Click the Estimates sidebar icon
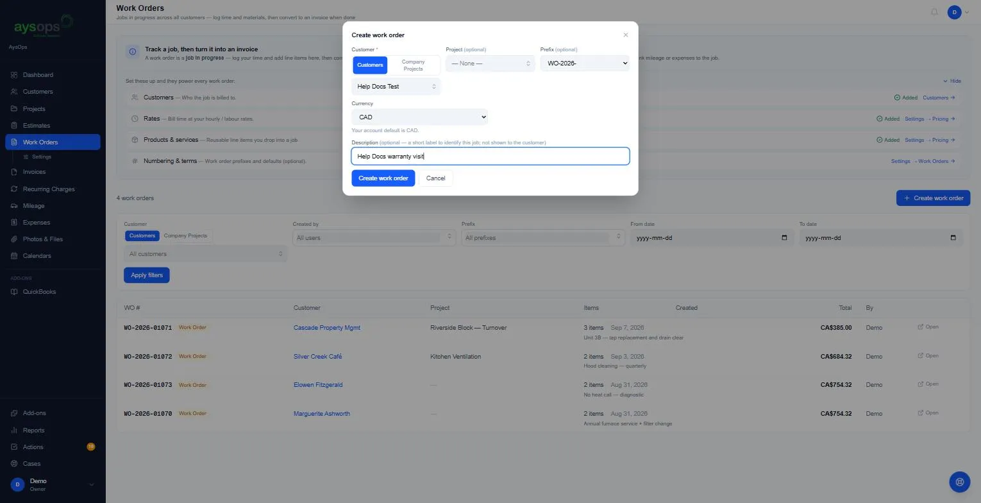 14,126
